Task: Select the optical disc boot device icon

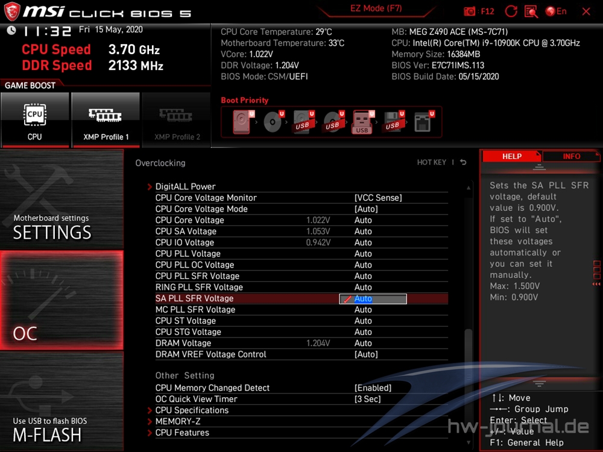Action: click(x=273, y=122)
